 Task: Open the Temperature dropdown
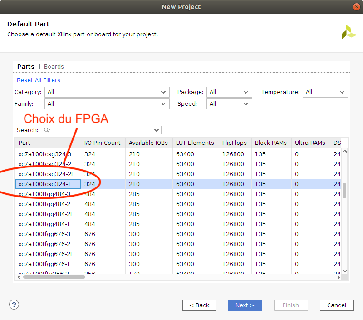(x=325, y=92)
